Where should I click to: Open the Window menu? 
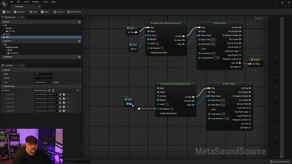click(x=36, y=2)
